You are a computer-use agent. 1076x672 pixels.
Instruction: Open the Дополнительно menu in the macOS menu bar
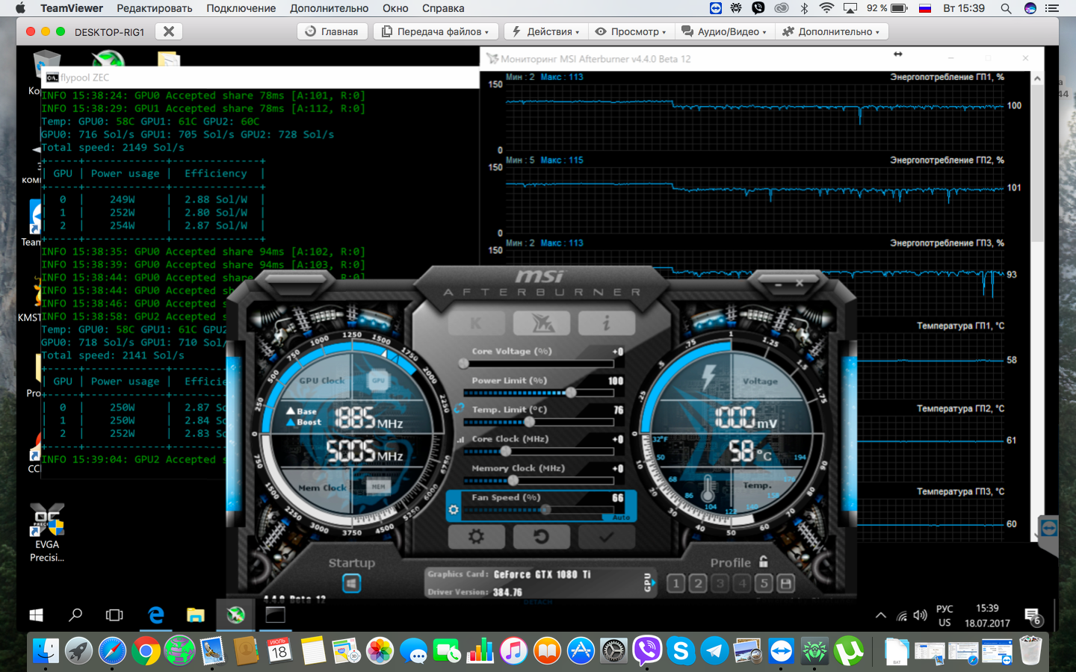coord(330,8)
